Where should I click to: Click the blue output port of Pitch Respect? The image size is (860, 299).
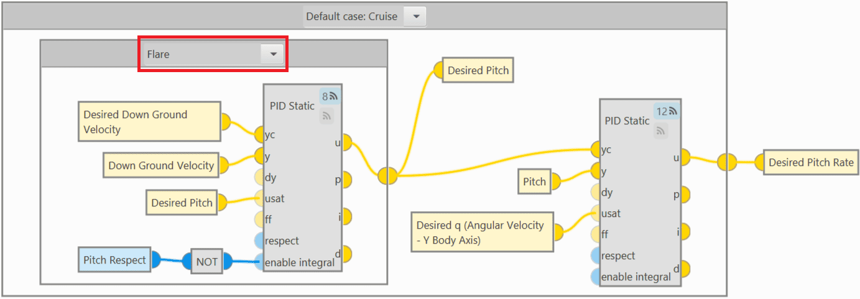(154, 260)
